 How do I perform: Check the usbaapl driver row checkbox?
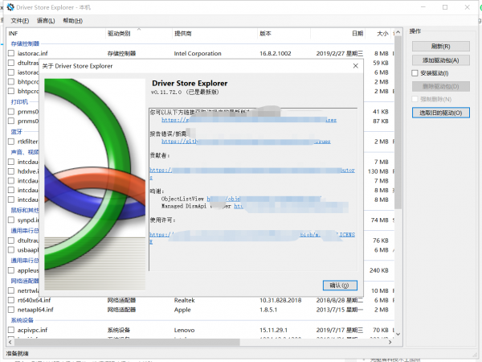pyautogui.click(x=11, y=250)
